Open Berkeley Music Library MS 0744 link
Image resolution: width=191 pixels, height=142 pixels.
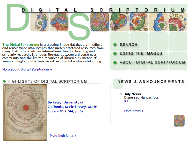72,107
